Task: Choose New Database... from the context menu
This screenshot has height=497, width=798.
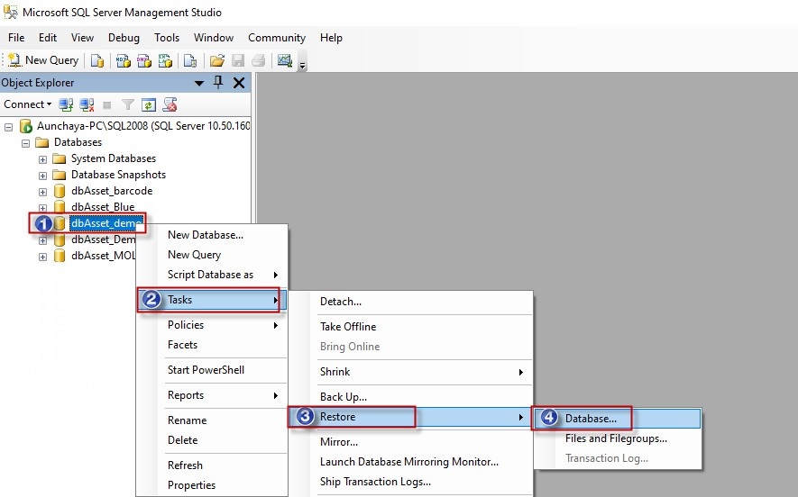Action: tap(212, 235)
